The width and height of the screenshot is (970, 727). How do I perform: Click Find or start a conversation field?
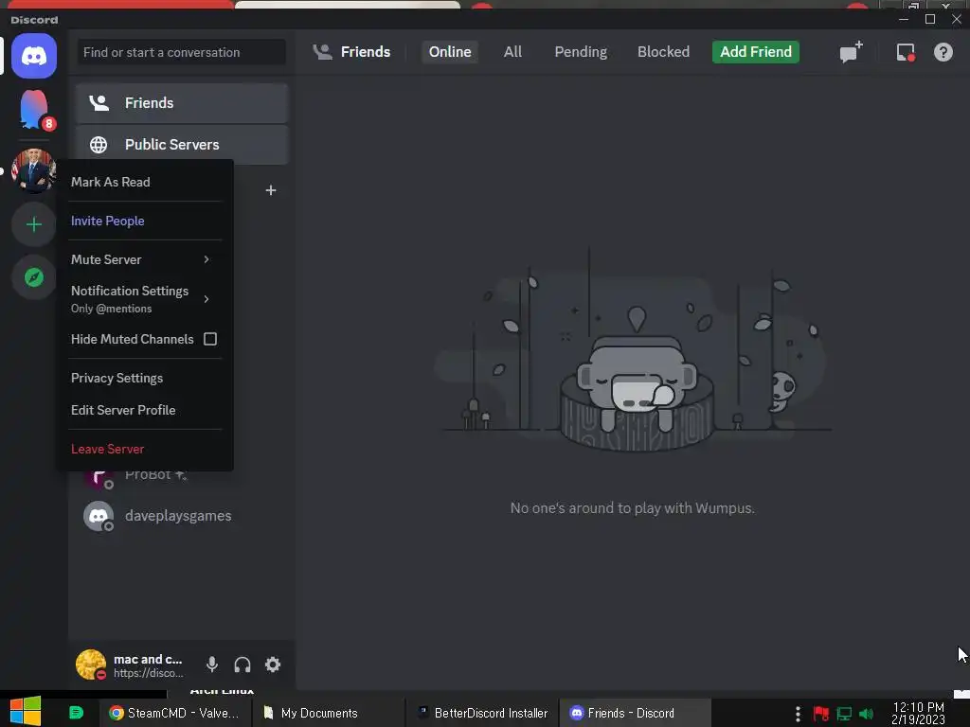click(181, 53)
